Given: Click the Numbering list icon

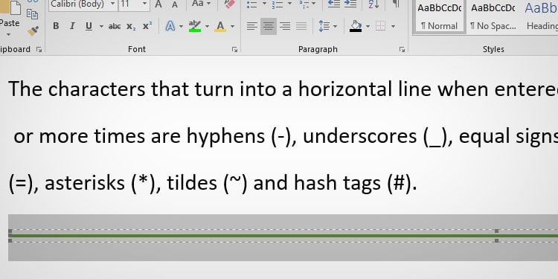Looking at the screenshot, I should pyautogui.click(x=278, y=4).
